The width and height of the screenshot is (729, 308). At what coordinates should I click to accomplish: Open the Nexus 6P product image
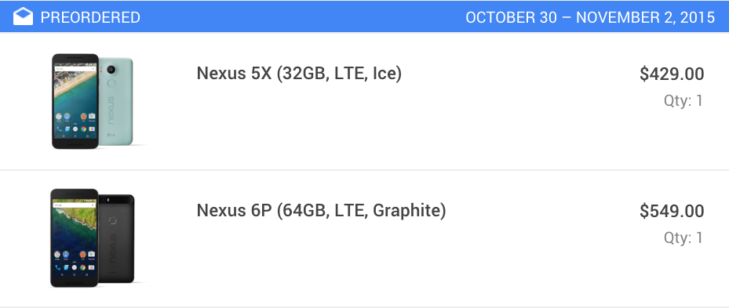tap(93, 237)
